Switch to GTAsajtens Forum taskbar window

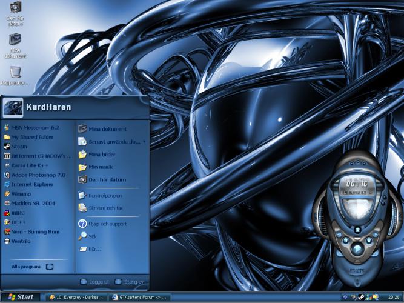point(139,297)
